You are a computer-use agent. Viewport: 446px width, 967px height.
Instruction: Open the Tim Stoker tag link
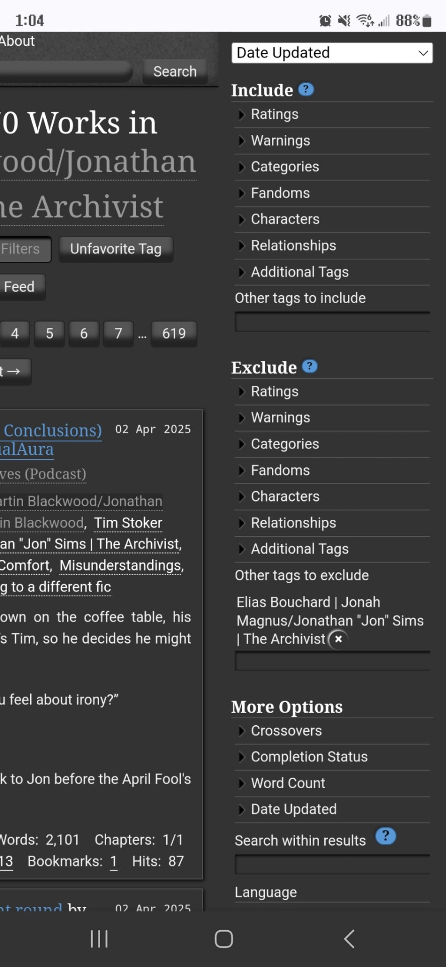coord(128,523)
